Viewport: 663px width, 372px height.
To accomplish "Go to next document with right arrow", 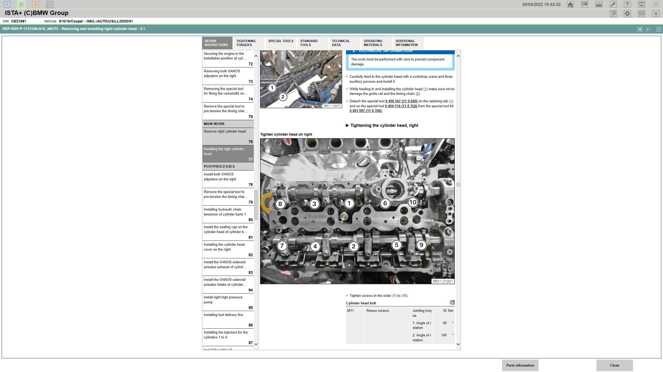I will [648, 29].
